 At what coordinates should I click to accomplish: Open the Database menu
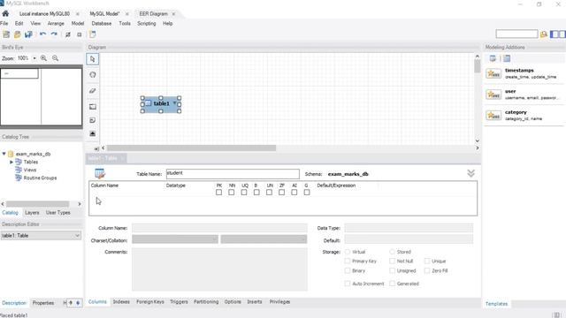(x=102, y=24)
